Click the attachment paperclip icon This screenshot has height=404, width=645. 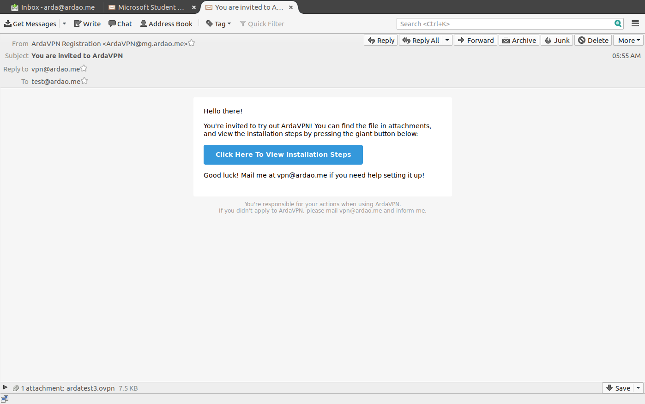pyautogui.click(x=16, y=388)
